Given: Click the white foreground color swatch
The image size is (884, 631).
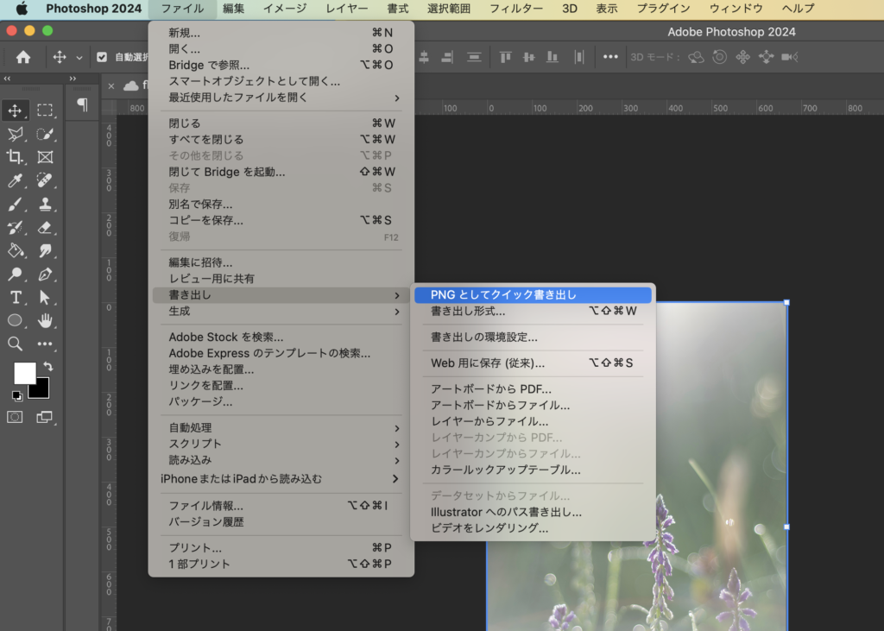Looking at the screenshot, I should pos(23,372).
